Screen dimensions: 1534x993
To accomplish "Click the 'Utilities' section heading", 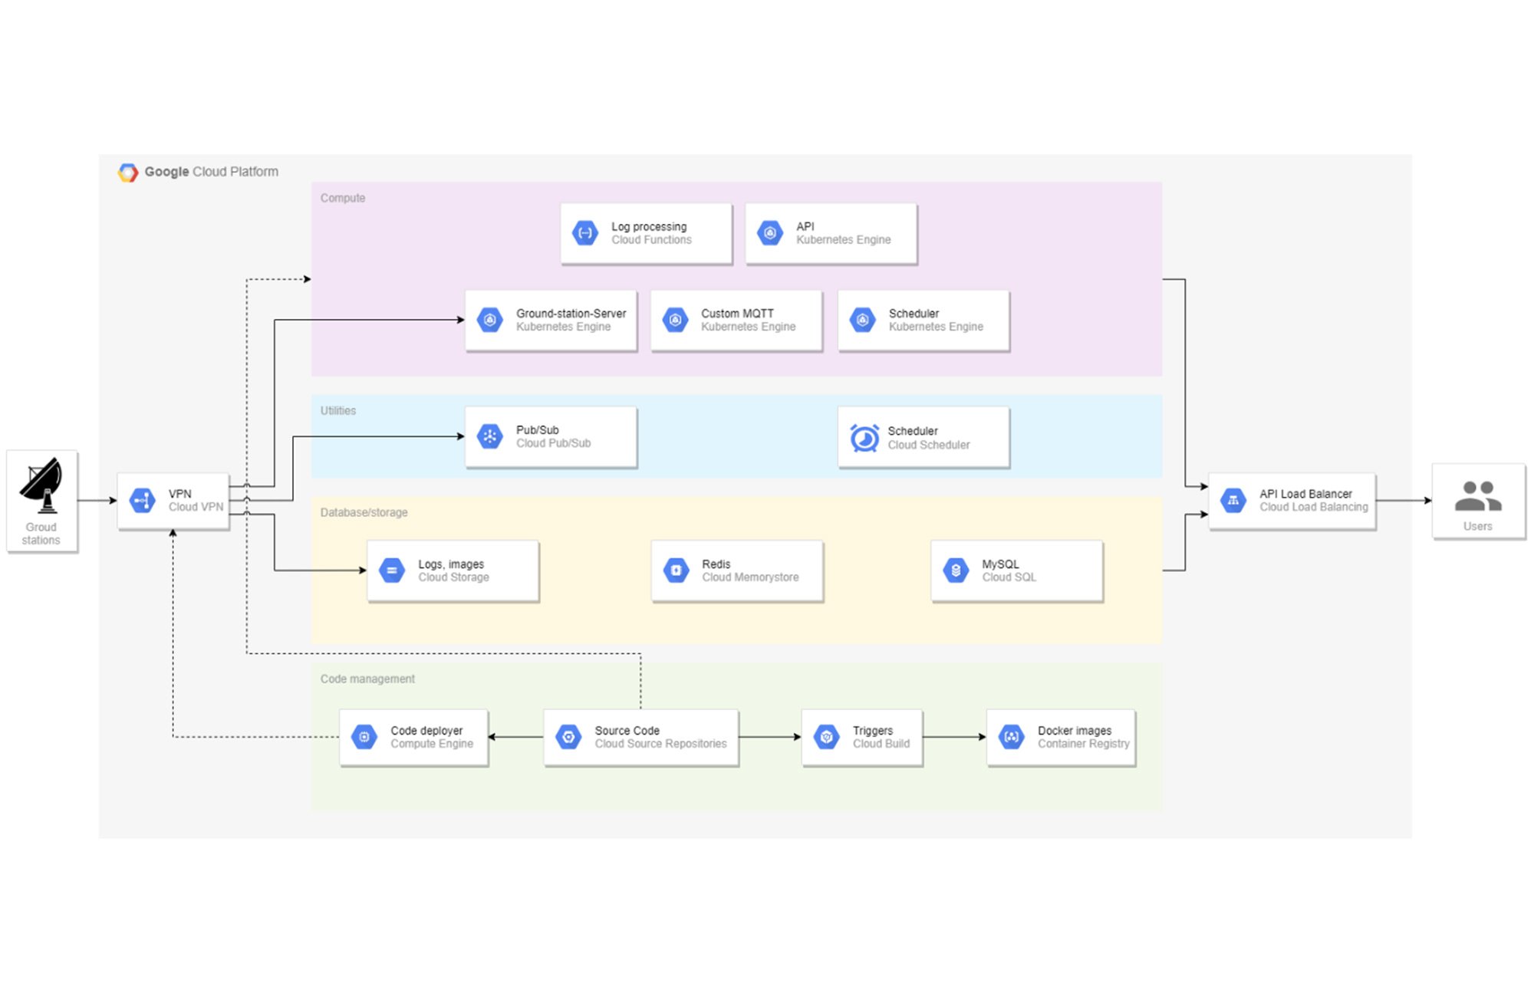I will [338, 411].
